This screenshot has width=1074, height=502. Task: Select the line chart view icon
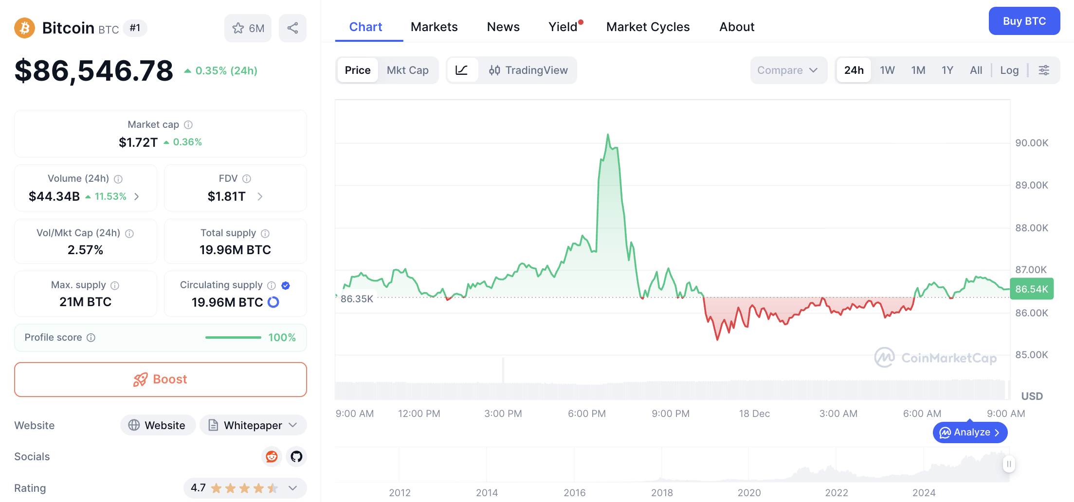click(461, 70)
